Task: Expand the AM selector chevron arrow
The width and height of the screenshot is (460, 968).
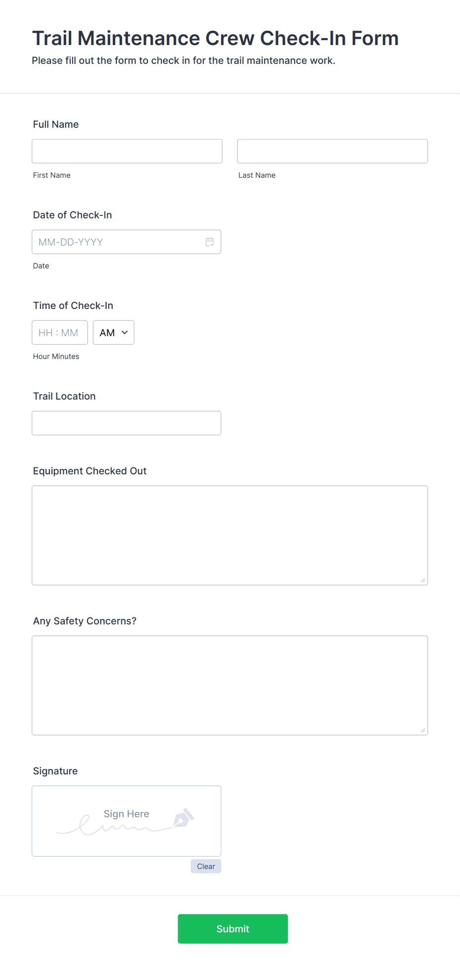Action: coord(125,333)
